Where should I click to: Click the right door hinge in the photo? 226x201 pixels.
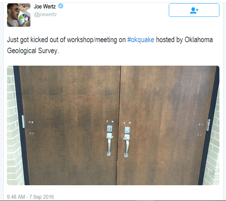click(208, 125)
